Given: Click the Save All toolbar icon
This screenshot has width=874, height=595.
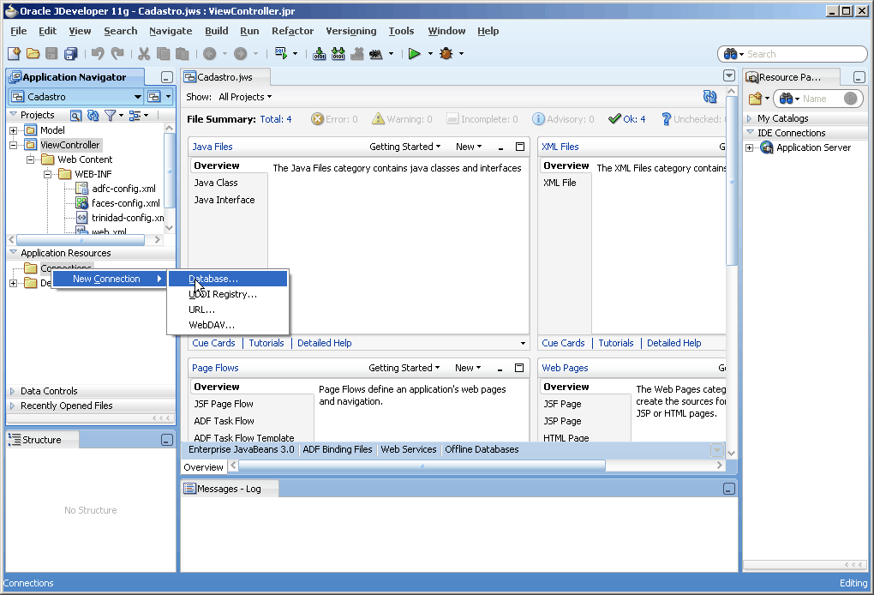Looking at the screenshot, I should pos(70,54).
